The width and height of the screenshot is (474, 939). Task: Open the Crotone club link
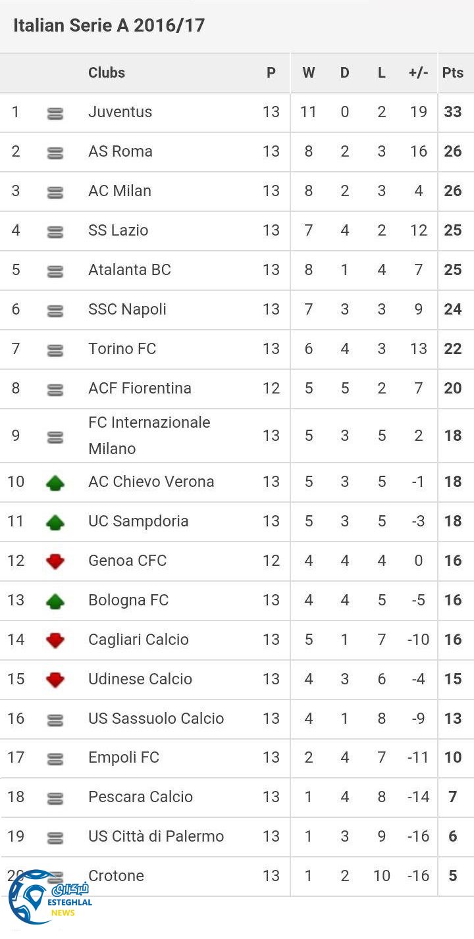[116, 876]
